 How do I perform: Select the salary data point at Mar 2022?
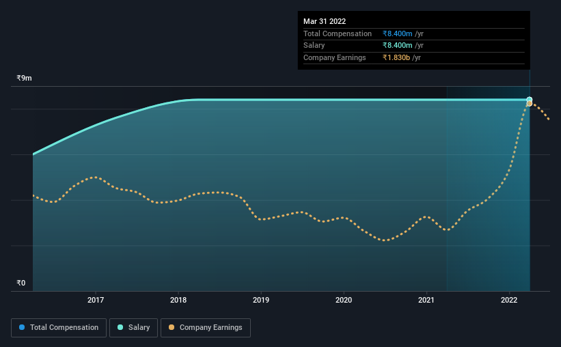pyautogui.click(x=530, y=100)
